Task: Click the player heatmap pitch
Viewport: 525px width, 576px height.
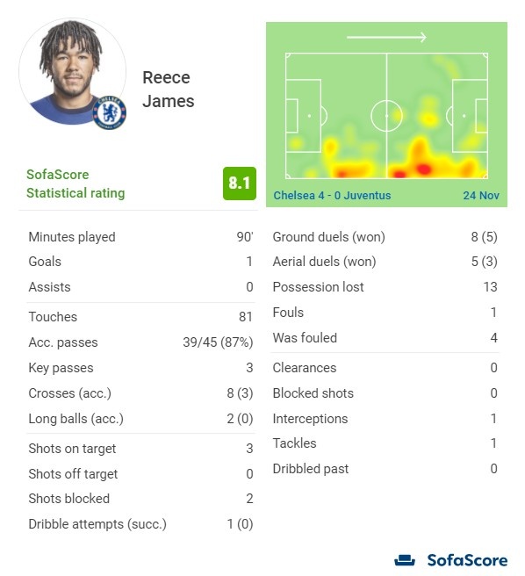Action: click(x=386, y=116)
